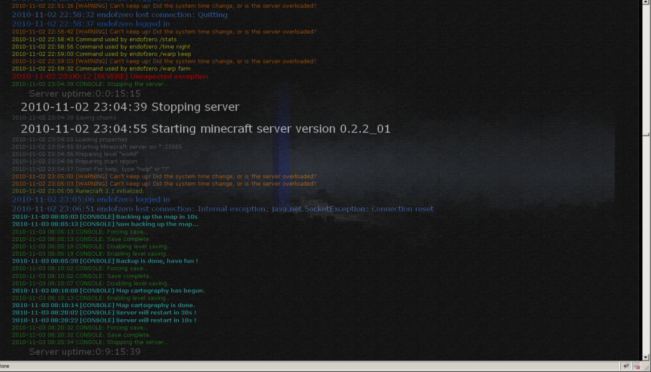Click the 08:05:13 "CONSOLE: Save complete." line

click(x=81, y=239)
